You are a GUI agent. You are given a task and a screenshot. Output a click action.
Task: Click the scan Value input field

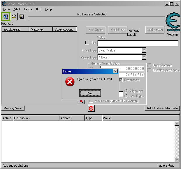tap(138, 43)
